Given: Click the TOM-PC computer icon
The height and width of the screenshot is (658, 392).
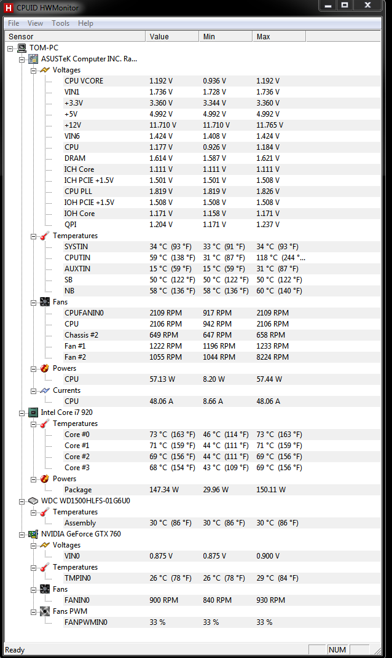Looking at the screenshot, I should tap(22, 48).
